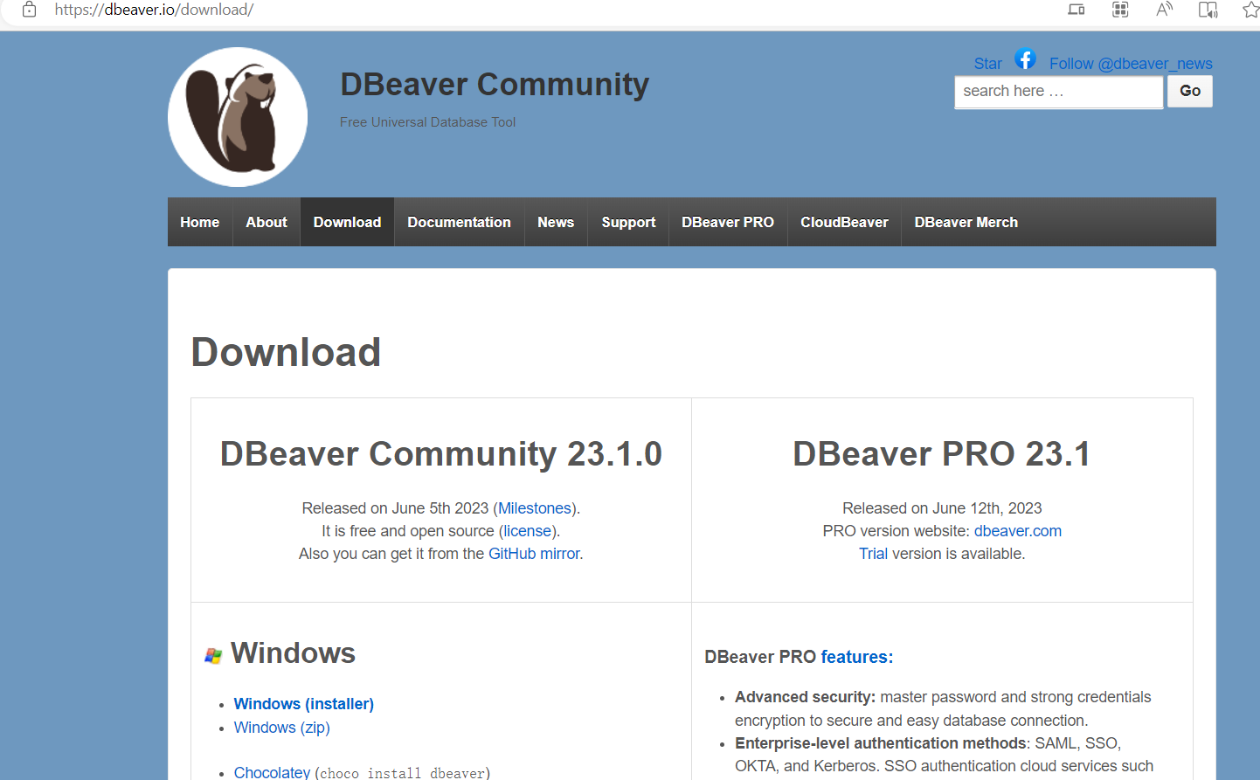Image resolution: width=1260 pixels, height=780 pixels.
Task: Click the DBeaver Community site title
Action: pyautogui.click(x=495, y=84)
